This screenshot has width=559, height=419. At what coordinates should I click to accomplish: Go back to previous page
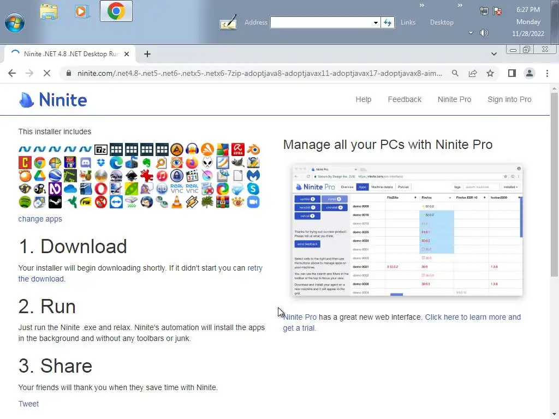tap(12, 74)
